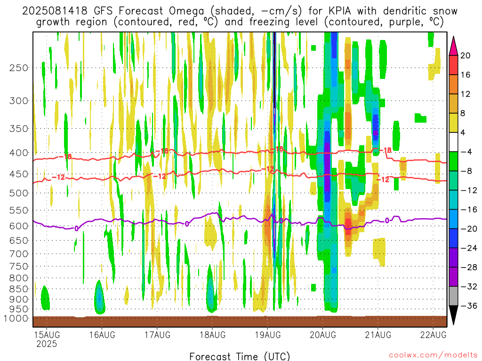Select the '16AUG' time axis label

[102, 335]
